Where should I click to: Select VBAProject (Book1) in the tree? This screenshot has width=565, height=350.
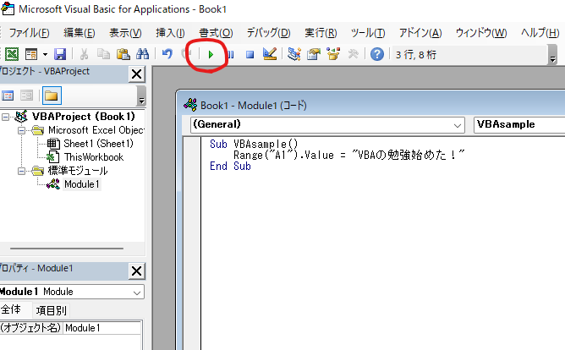click(83, 117)
